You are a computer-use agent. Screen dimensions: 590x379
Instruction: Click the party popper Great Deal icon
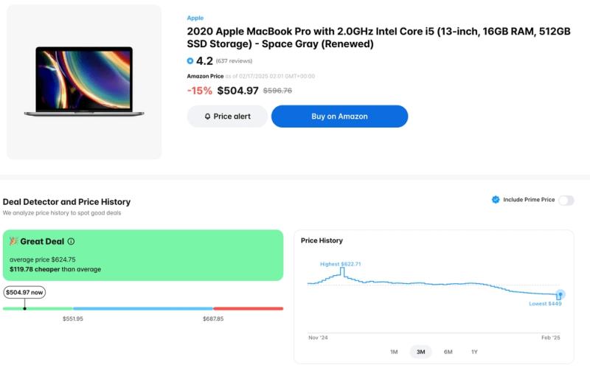coord(13,241)
